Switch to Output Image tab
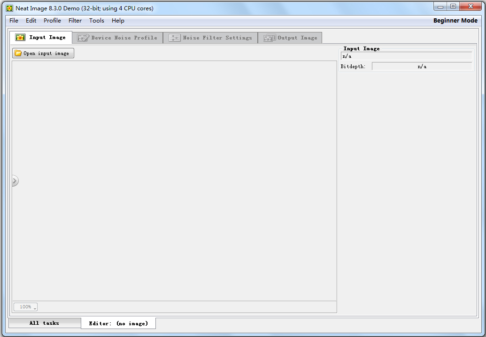Screen dimensions: 486x337 tap(290, 38)
